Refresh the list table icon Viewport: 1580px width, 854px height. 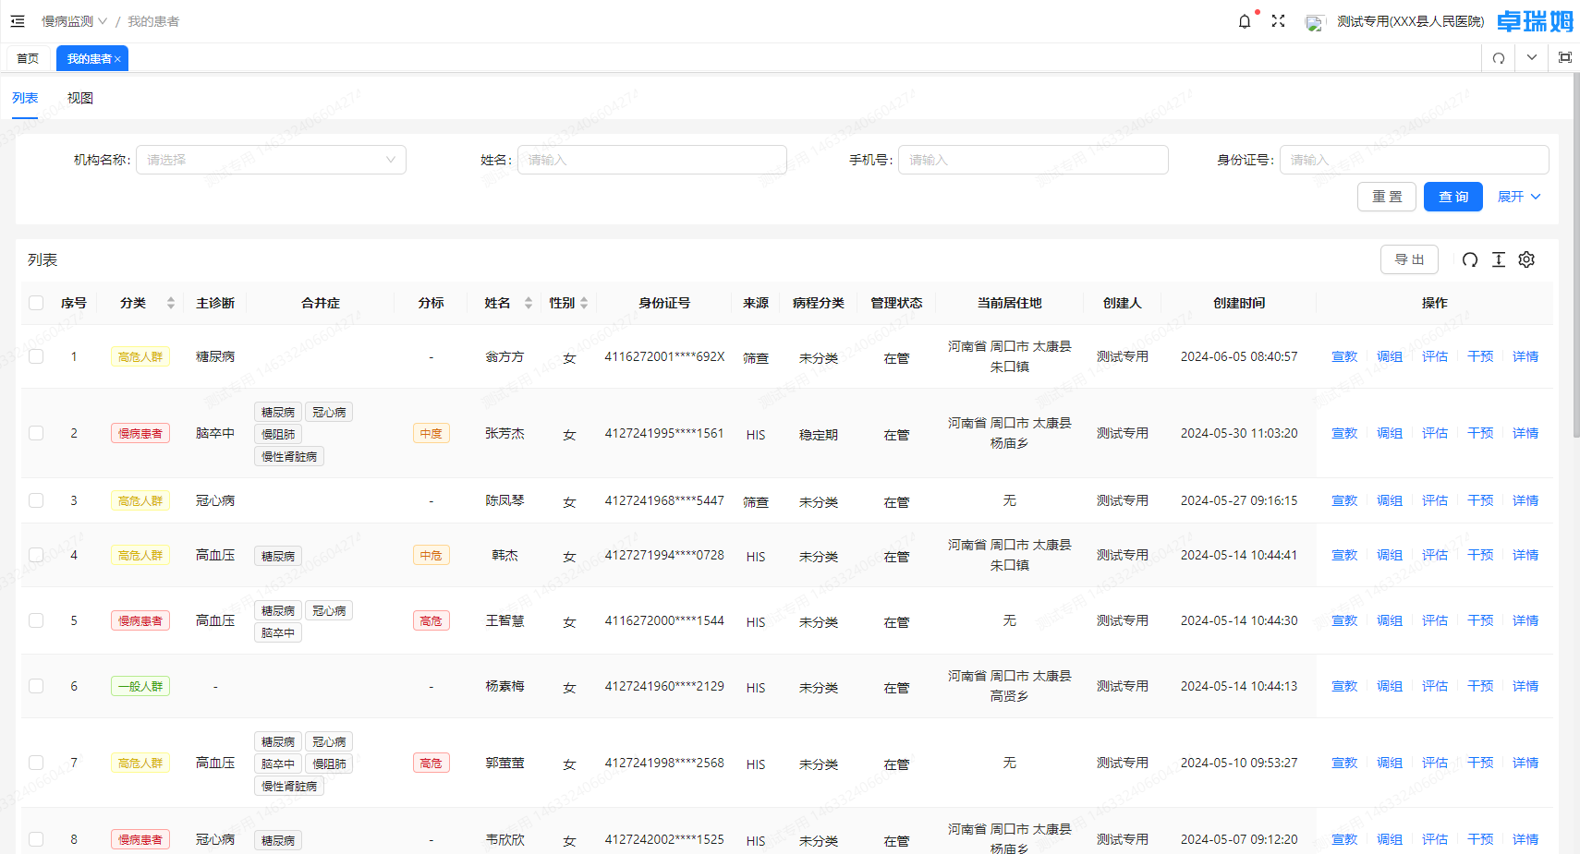tap(1470, 259)
